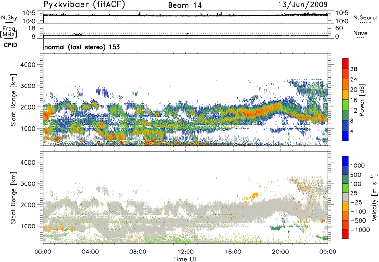379x262 pixels.
Task: Click the N.Search legend label
Action: click(366, 17)
